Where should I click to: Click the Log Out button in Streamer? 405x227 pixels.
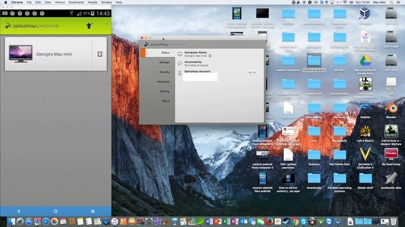(x=251, y=73)
